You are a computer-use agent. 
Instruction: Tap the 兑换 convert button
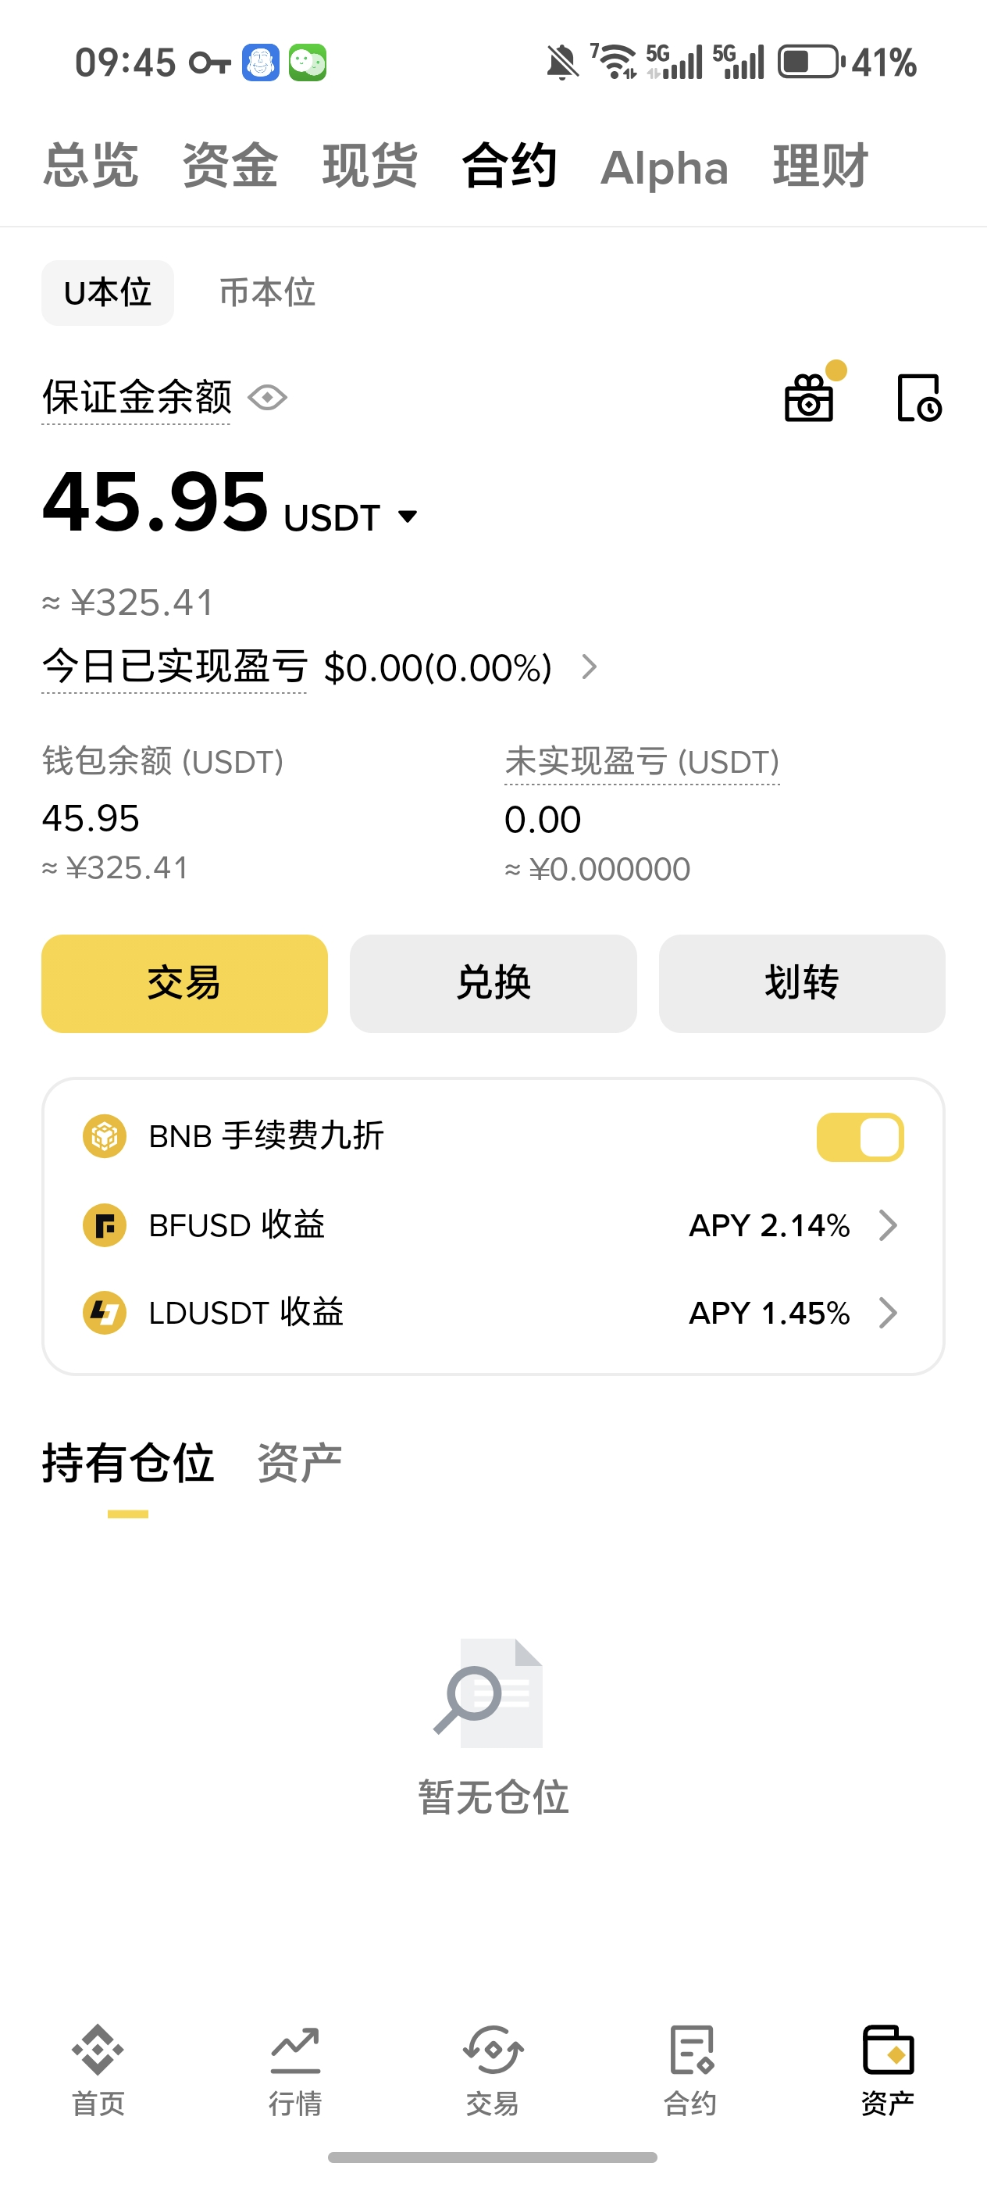pyautogui.click(x=493, y=984)
